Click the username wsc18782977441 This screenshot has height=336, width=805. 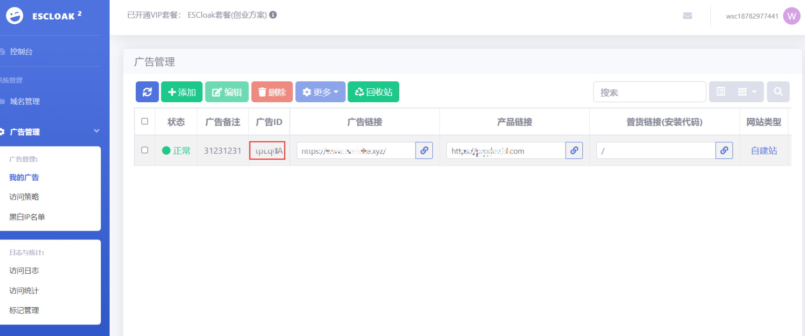(x=752, y=16)
